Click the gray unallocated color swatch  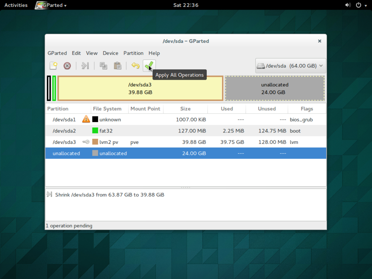[95, 153]
